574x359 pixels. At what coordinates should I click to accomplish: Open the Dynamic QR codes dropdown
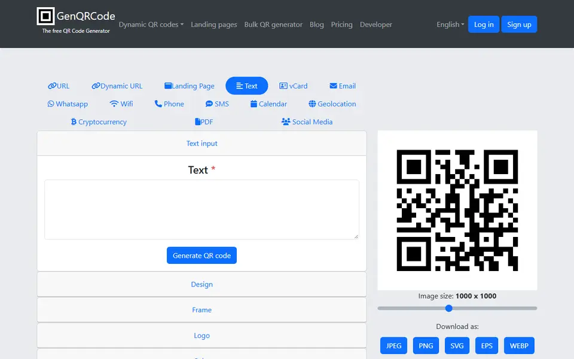point(151,25)
